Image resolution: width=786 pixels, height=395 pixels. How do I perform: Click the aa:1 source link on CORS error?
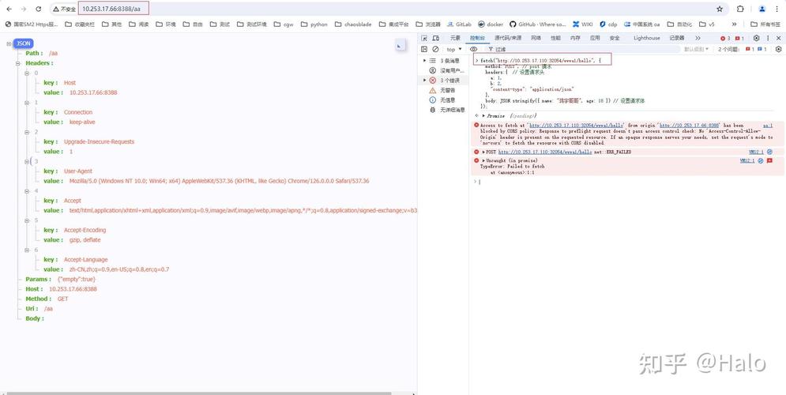(768, 126)
